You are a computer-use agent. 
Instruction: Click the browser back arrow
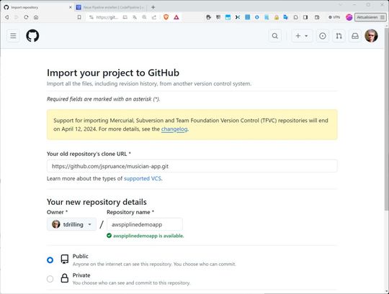click(x=7, y=17)
